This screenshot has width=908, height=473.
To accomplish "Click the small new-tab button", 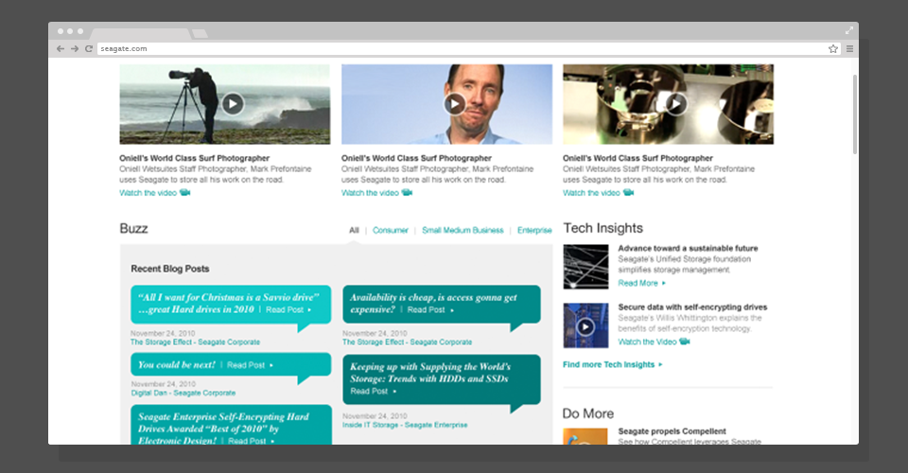I will [x=200, y=33].
